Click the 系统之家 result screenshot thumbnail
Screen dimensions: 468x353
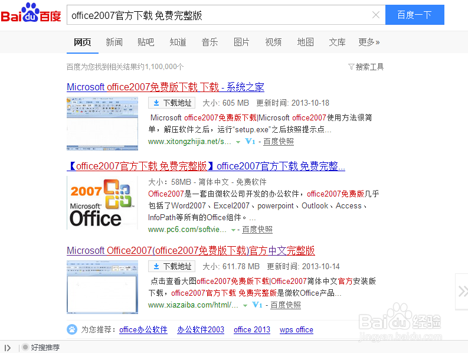coord(102,123)
